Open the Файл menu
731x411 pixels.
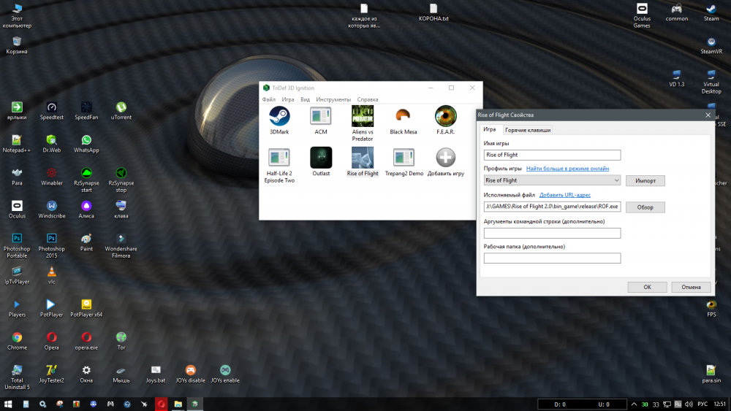[x=268, y=99]
